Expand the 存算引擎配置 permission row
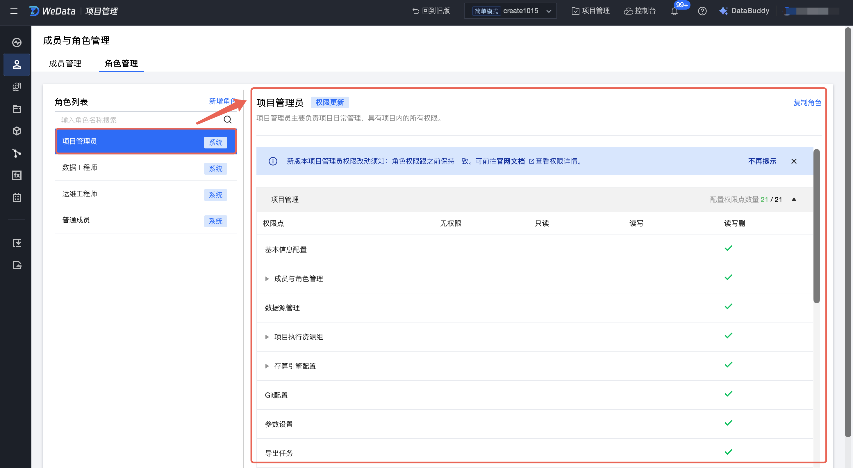This screenshot has height=468, width=853. pyautogui.click(x=267, y=366)
